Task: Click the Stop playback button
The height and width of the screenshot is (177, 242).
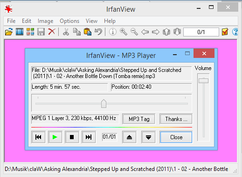Action: coord(72,137)
